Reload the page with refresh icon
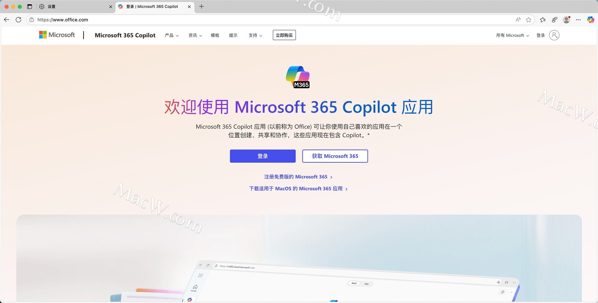598x303 pixels. pyautogui.click(x=18, y=20)
